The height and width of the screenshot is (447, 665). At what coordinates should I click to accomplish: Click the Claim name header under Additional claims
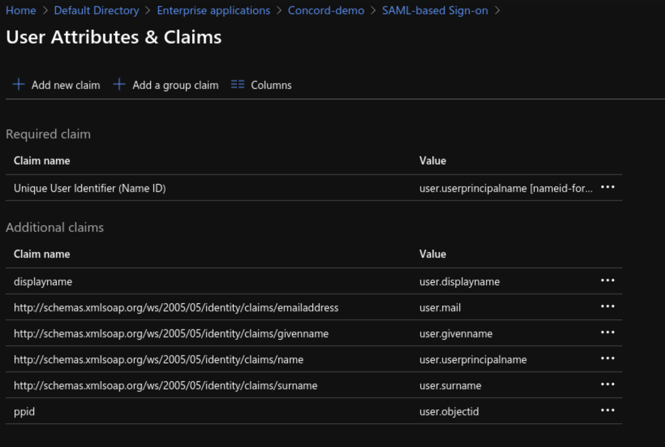pyautogui.click(x=42, y=254)
